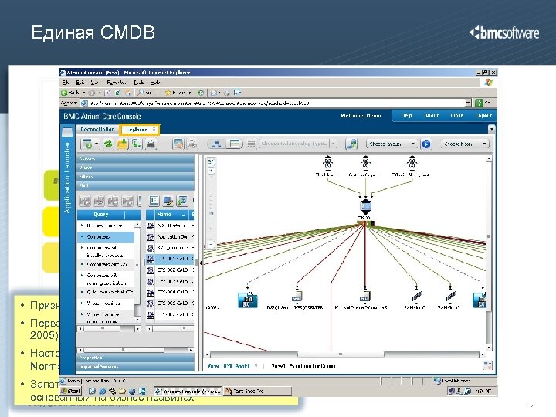The image size is (556, 417).
Task: Click the Close link in the console header
Action: point(456,116)
